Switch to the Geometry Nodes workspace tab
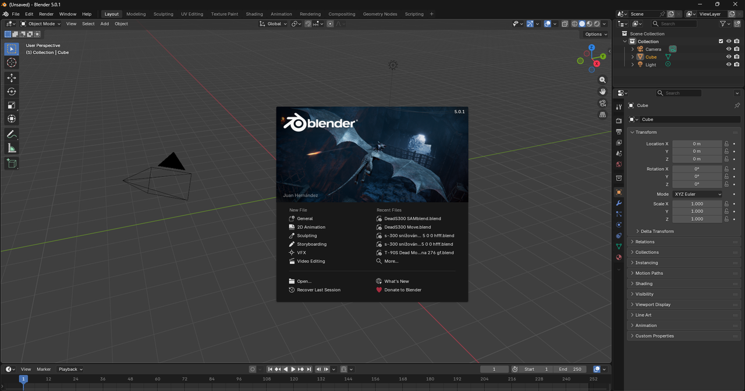Screen dimensions: 745x391 pos(380,14)
